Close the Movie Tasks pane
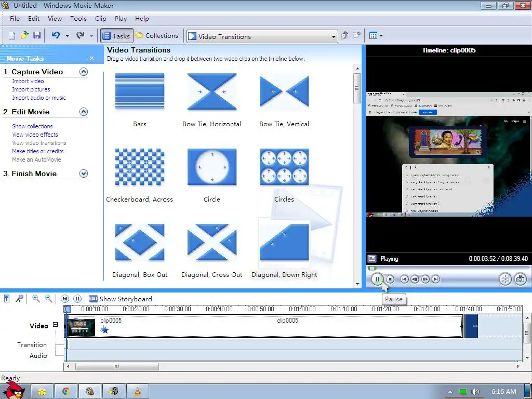 91,58
